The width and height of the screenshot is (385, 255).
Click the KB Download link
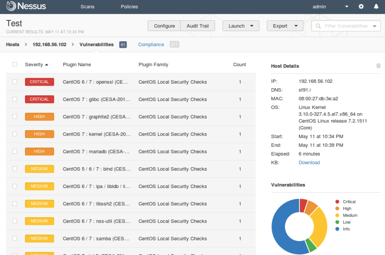coord(309,163)
